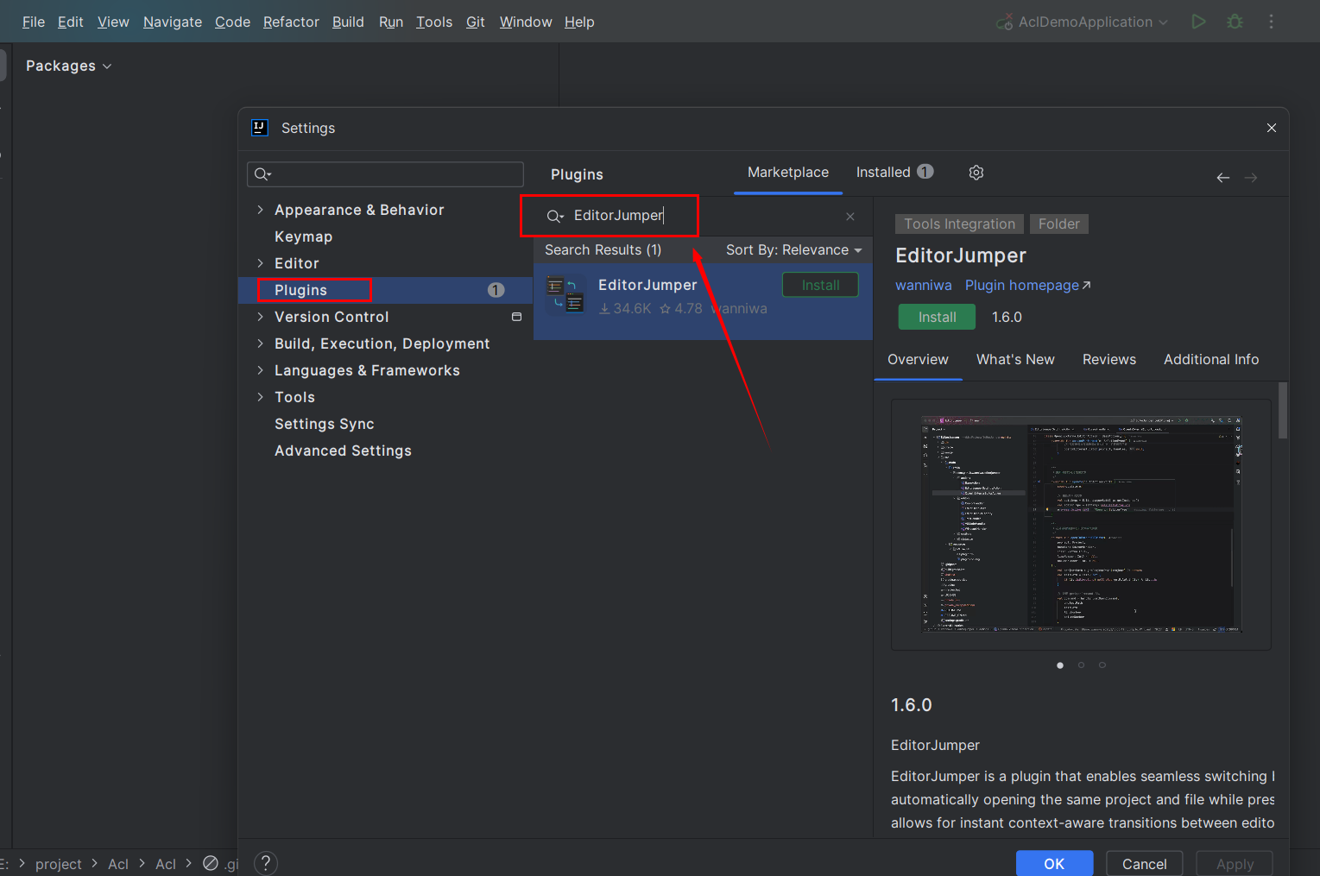Expand the Tools settings node
The height and width of the screenshot is (876, 1320).
[x=260, y=397]
